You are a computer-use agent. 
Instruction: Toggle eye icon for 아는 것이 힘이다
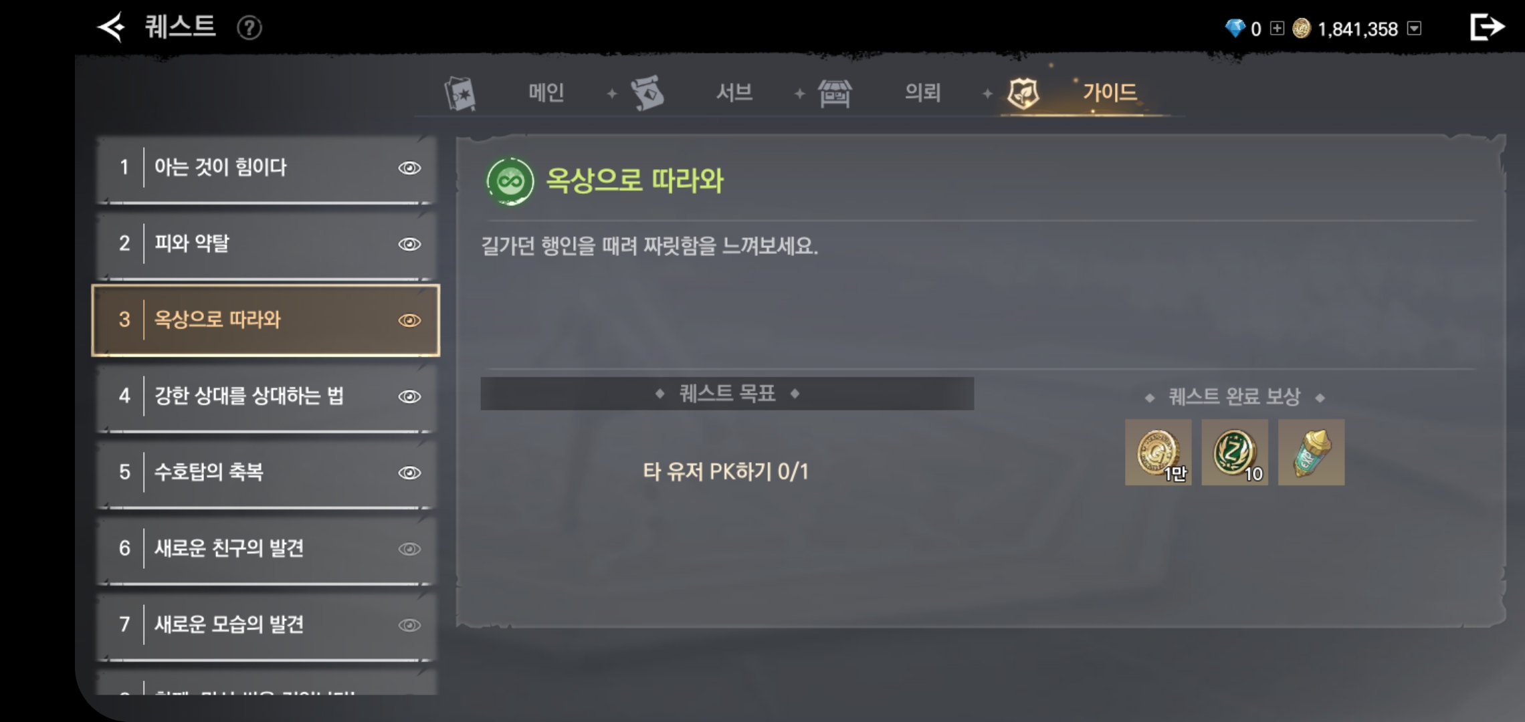(x=409, y=168)
